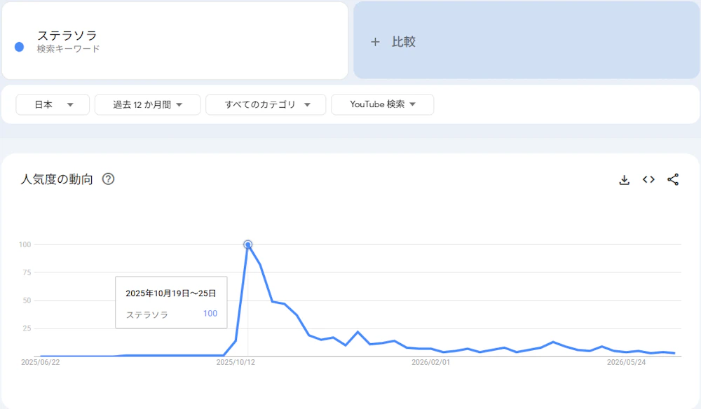The height and width of the screenshot is (409, 701).
Task: Click the blue dot beside ステラソラ
Action: 19,47
